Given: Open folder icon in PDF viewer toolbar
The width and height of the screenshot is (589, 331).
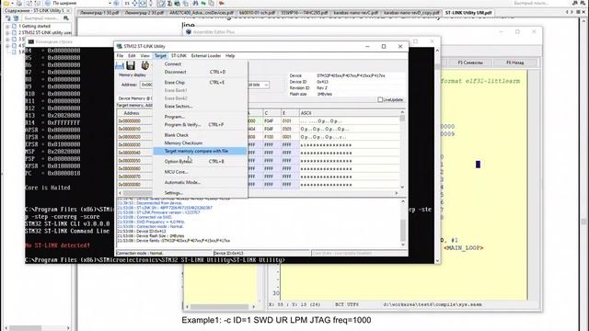Looking at the screenshot, I should pos(6,3).
